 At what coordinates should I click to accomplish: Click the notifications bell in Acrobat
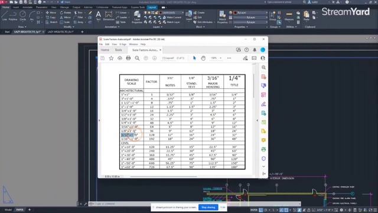click(255, 50)
